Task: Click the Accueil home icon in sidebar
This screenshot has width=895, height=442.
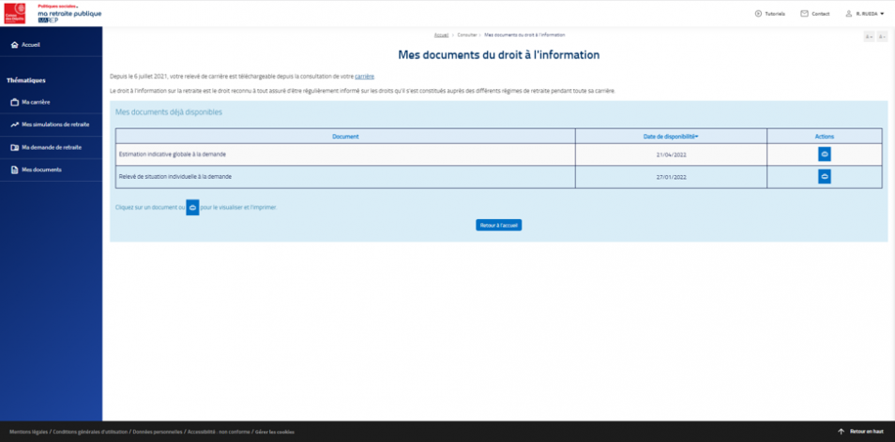Action: click(15, 44)
